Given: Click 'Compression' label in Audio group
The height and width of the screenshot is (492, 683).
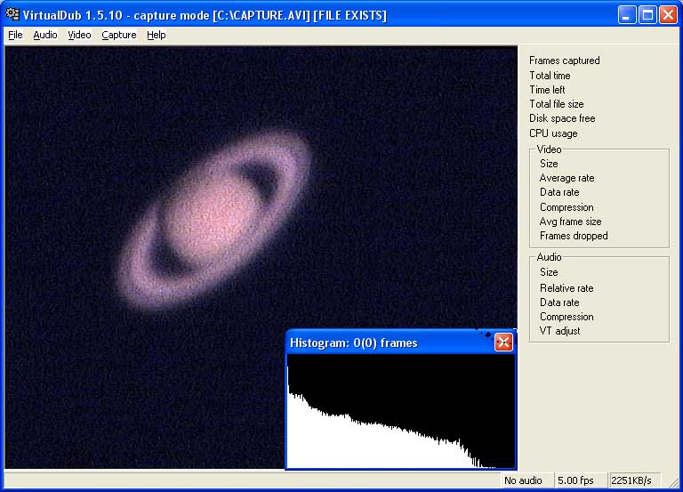Looking at the screenshot, I should tap(566, 317).
